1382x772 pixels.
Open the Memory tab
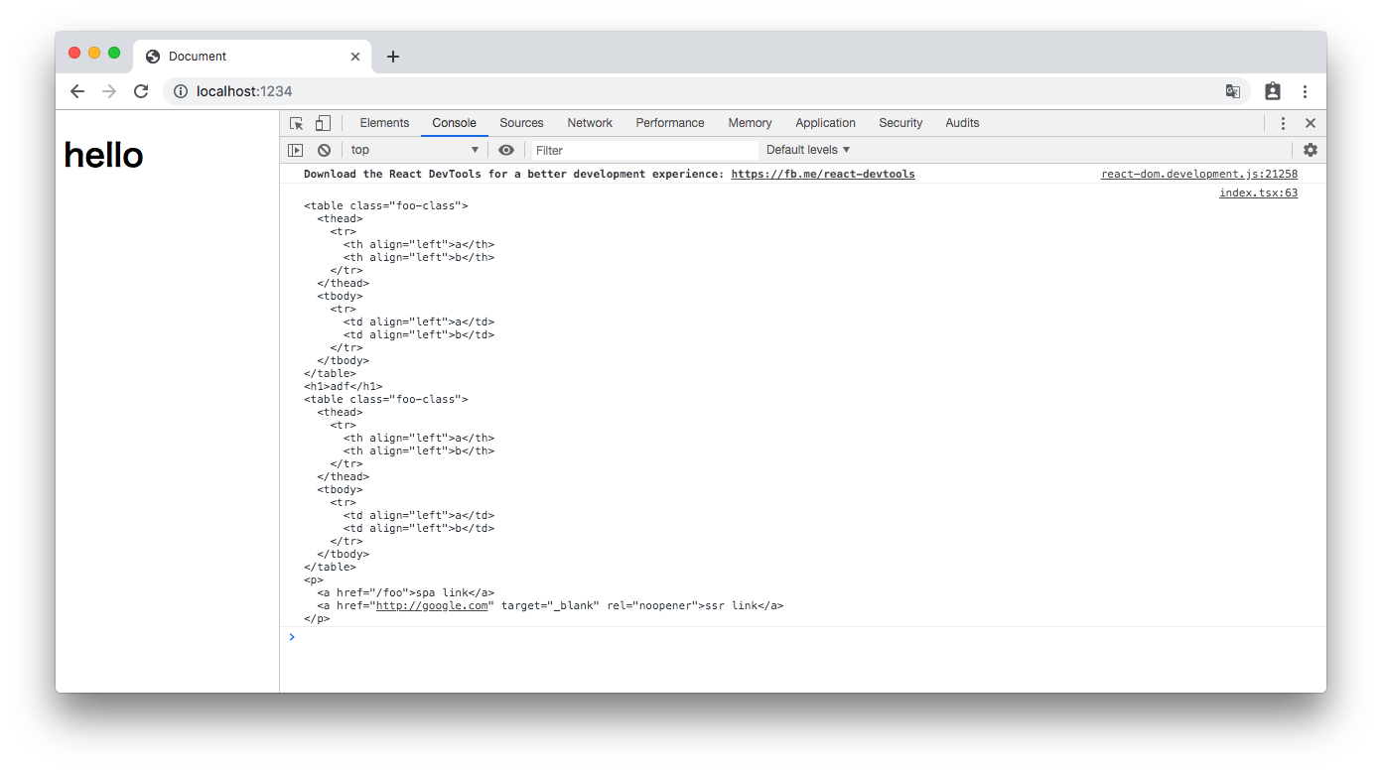pos(750,123)
